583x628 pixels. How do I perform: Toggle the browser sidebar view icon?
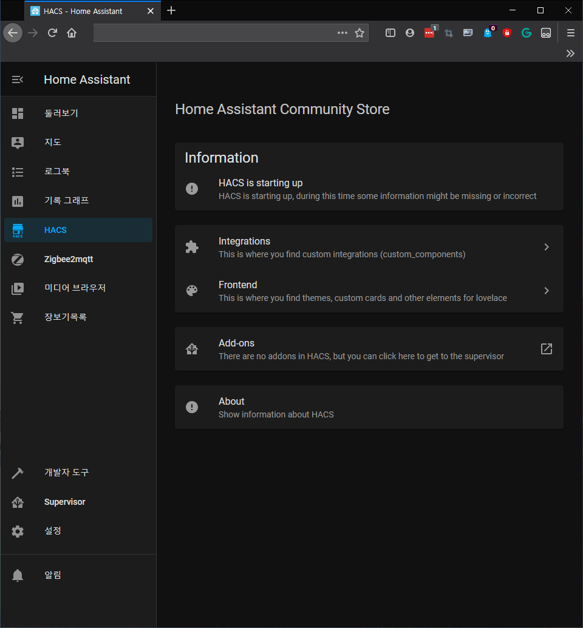coord(390,33)
